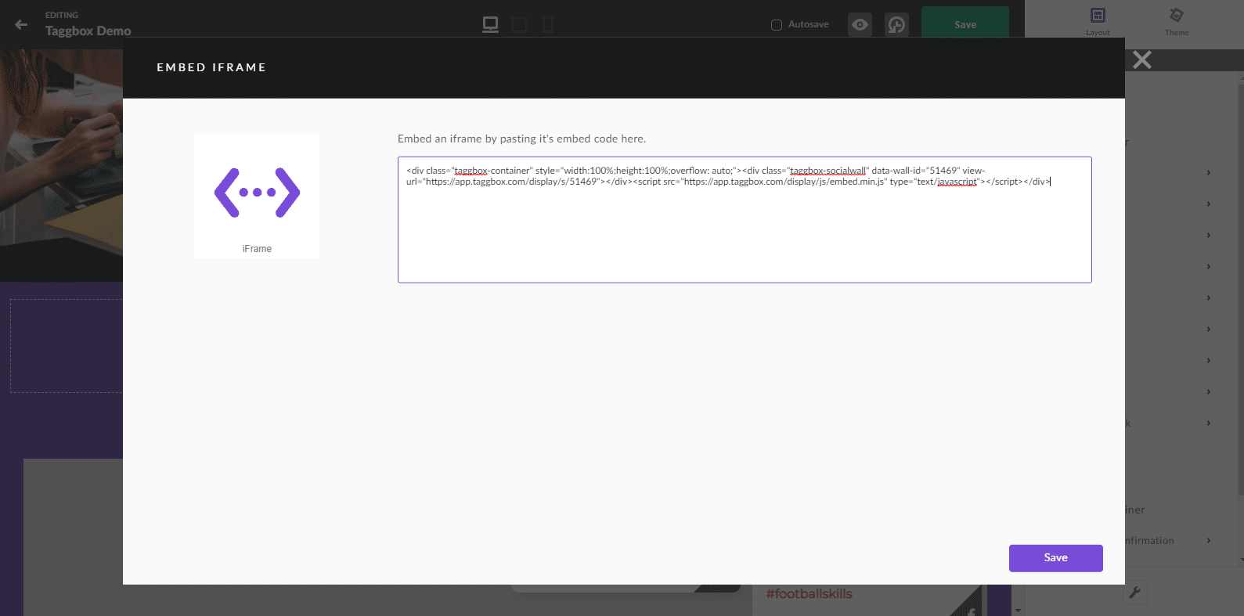Open the Layout tab

pyautogui.click(x=1098, y=21)
